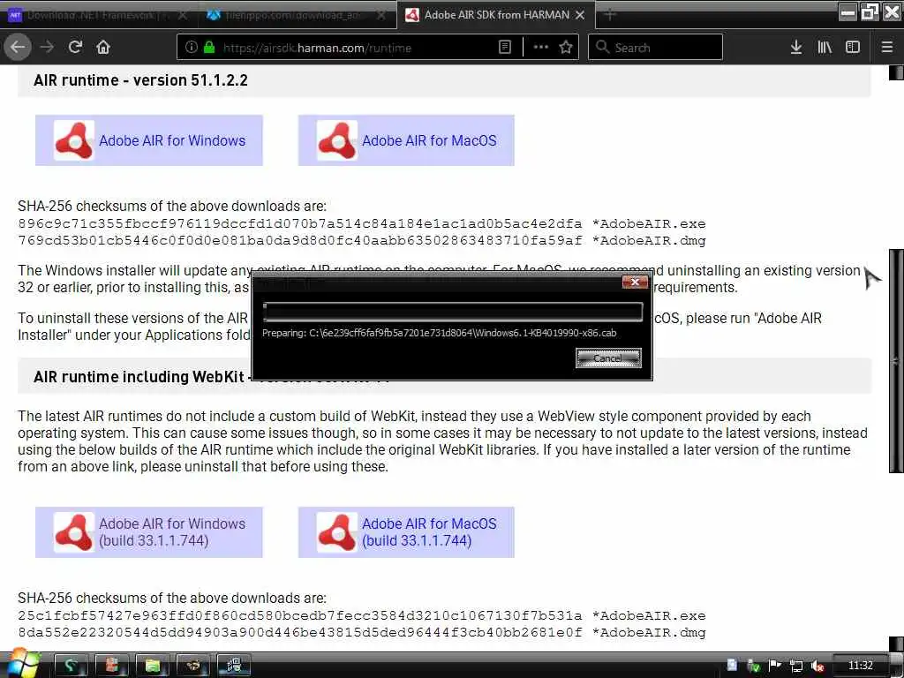Click scrollbar down arrow at page bottom
904x678 pixels.
896,644
